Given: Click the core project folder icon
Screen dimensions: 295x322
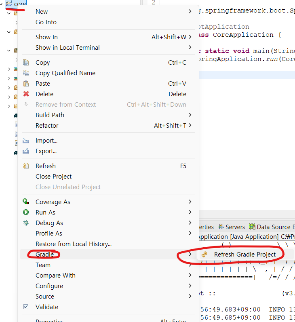Looking at the screenshot, I should 9,3.
